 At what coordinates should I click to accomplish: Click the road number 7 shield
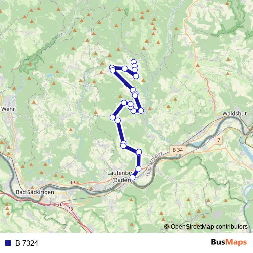point(219,140)
